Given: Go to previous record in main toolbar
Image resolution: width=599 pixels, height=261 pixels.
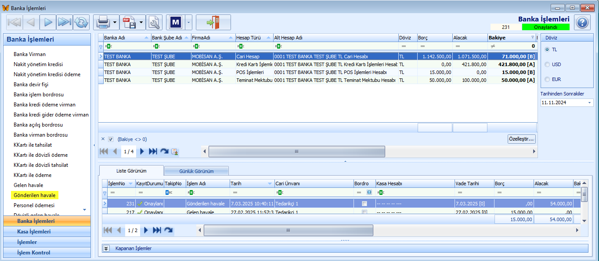Looking at the screenshot, I should tap(31, 22).
